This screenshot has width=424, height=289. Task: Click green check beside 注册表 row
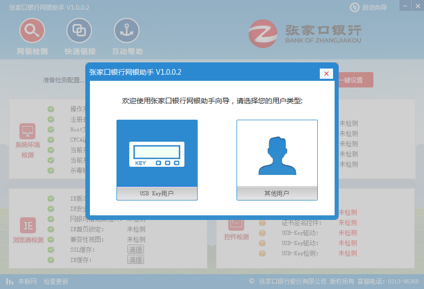click(x=51, y=119)
